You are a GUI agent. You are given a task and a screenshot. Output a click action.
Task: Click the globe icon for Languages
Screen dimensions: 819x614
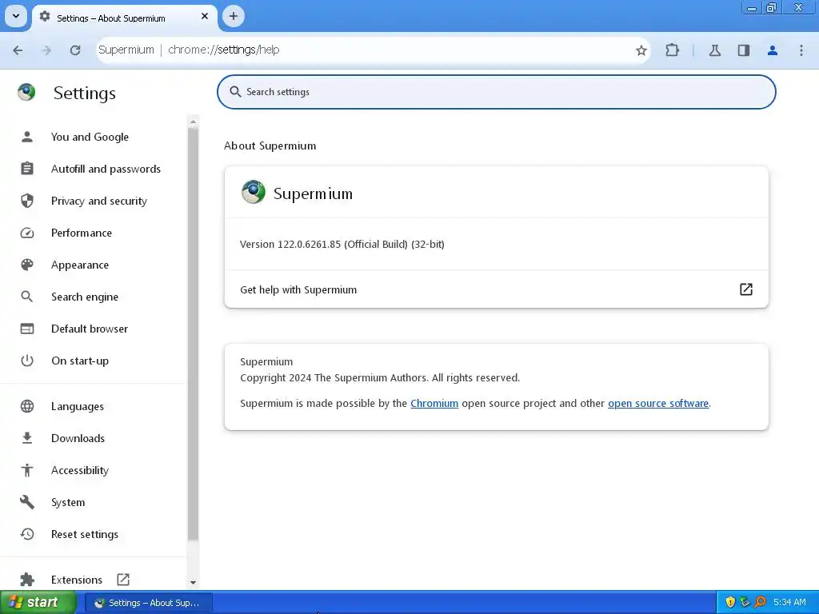pos(27,406)
